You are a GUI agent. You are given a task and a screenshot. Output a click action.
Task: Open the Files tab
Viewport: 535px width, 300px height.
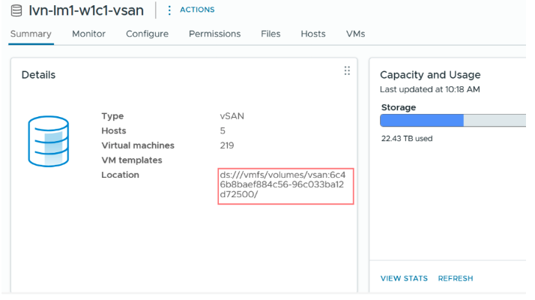[270, 34]
